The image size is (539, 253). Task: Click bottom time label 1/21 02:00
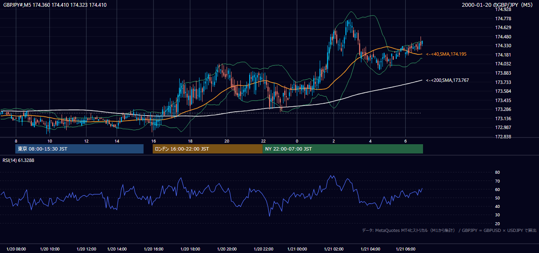(x=334, y=249)
